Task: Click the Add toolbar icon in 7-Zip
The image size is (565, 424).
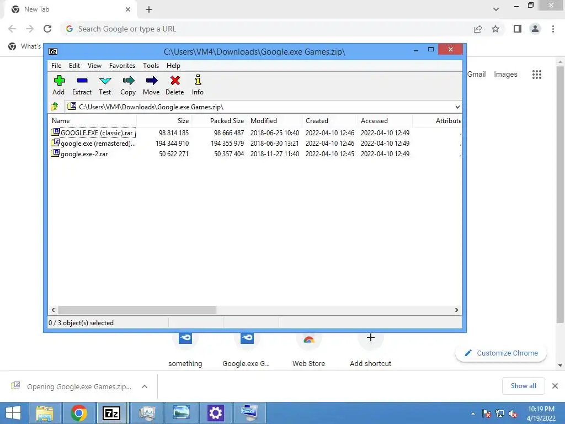Action: [58, 85]
